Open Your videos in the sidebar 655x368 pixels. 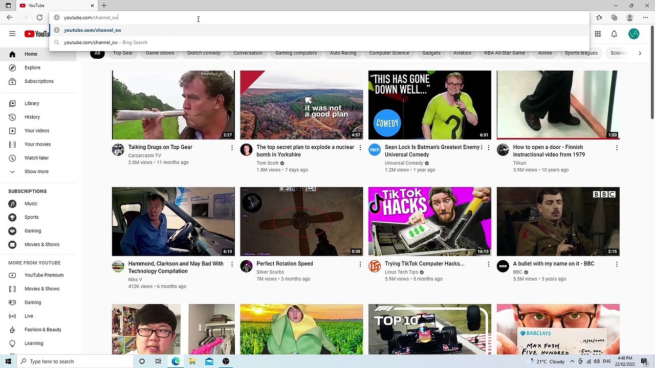[x=38, y=131]
